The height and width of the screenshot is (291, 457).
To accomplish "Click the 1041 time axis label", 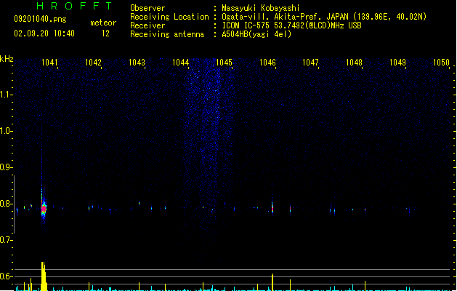I will [x=49, y=63].
